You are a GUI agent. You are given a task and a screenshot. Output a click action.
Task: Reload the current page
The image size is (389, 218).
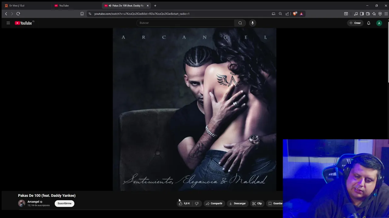point(18,14)
